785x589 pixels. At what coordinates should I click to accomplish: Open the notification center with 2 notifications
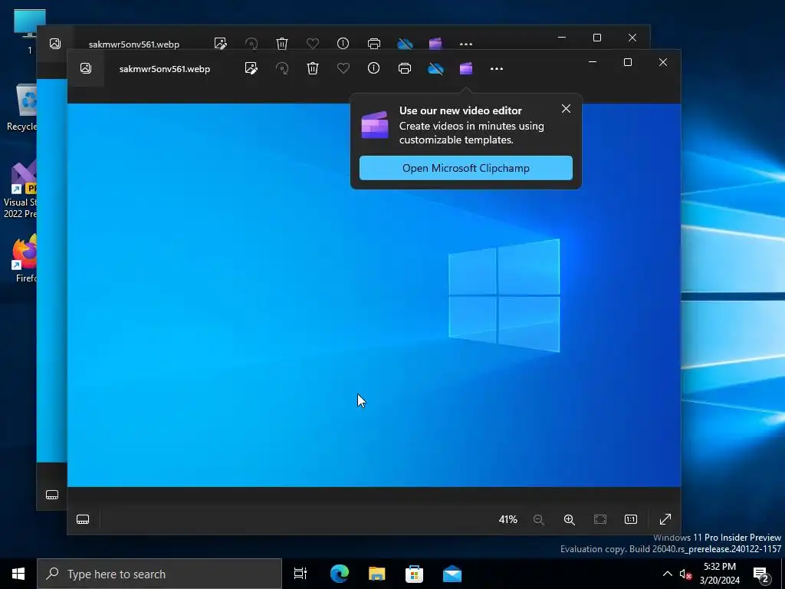(761, 574)
